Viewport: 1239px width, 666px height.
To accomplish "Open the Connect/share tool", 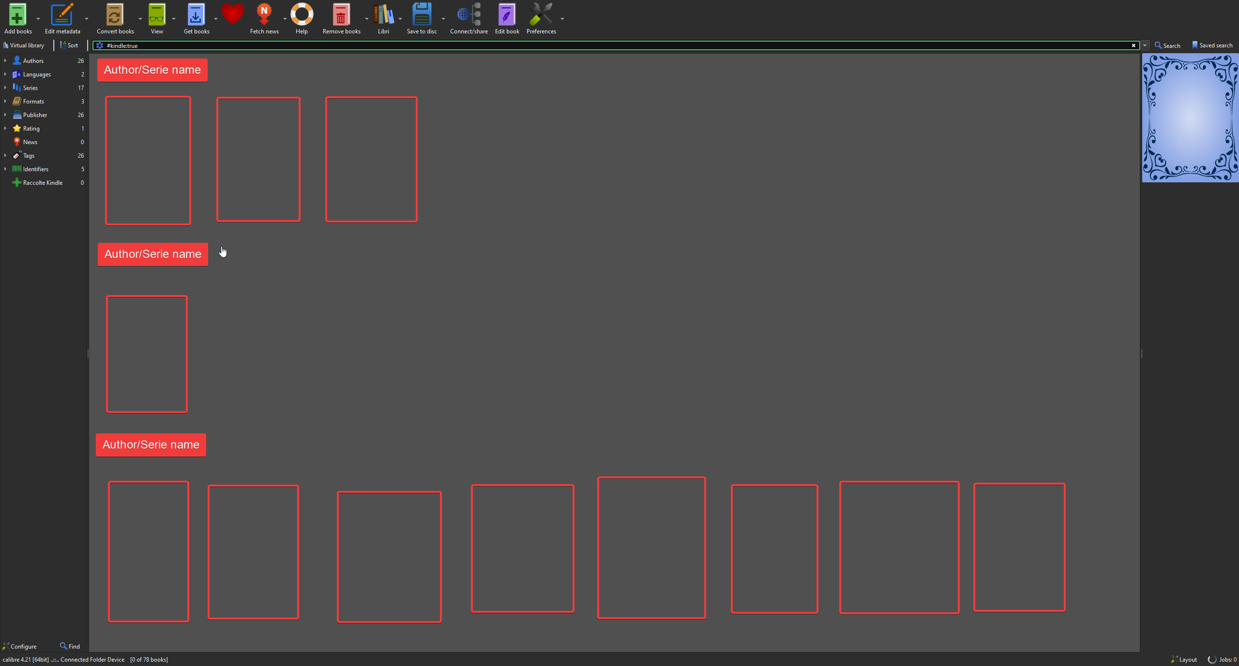I will (468, 15).
